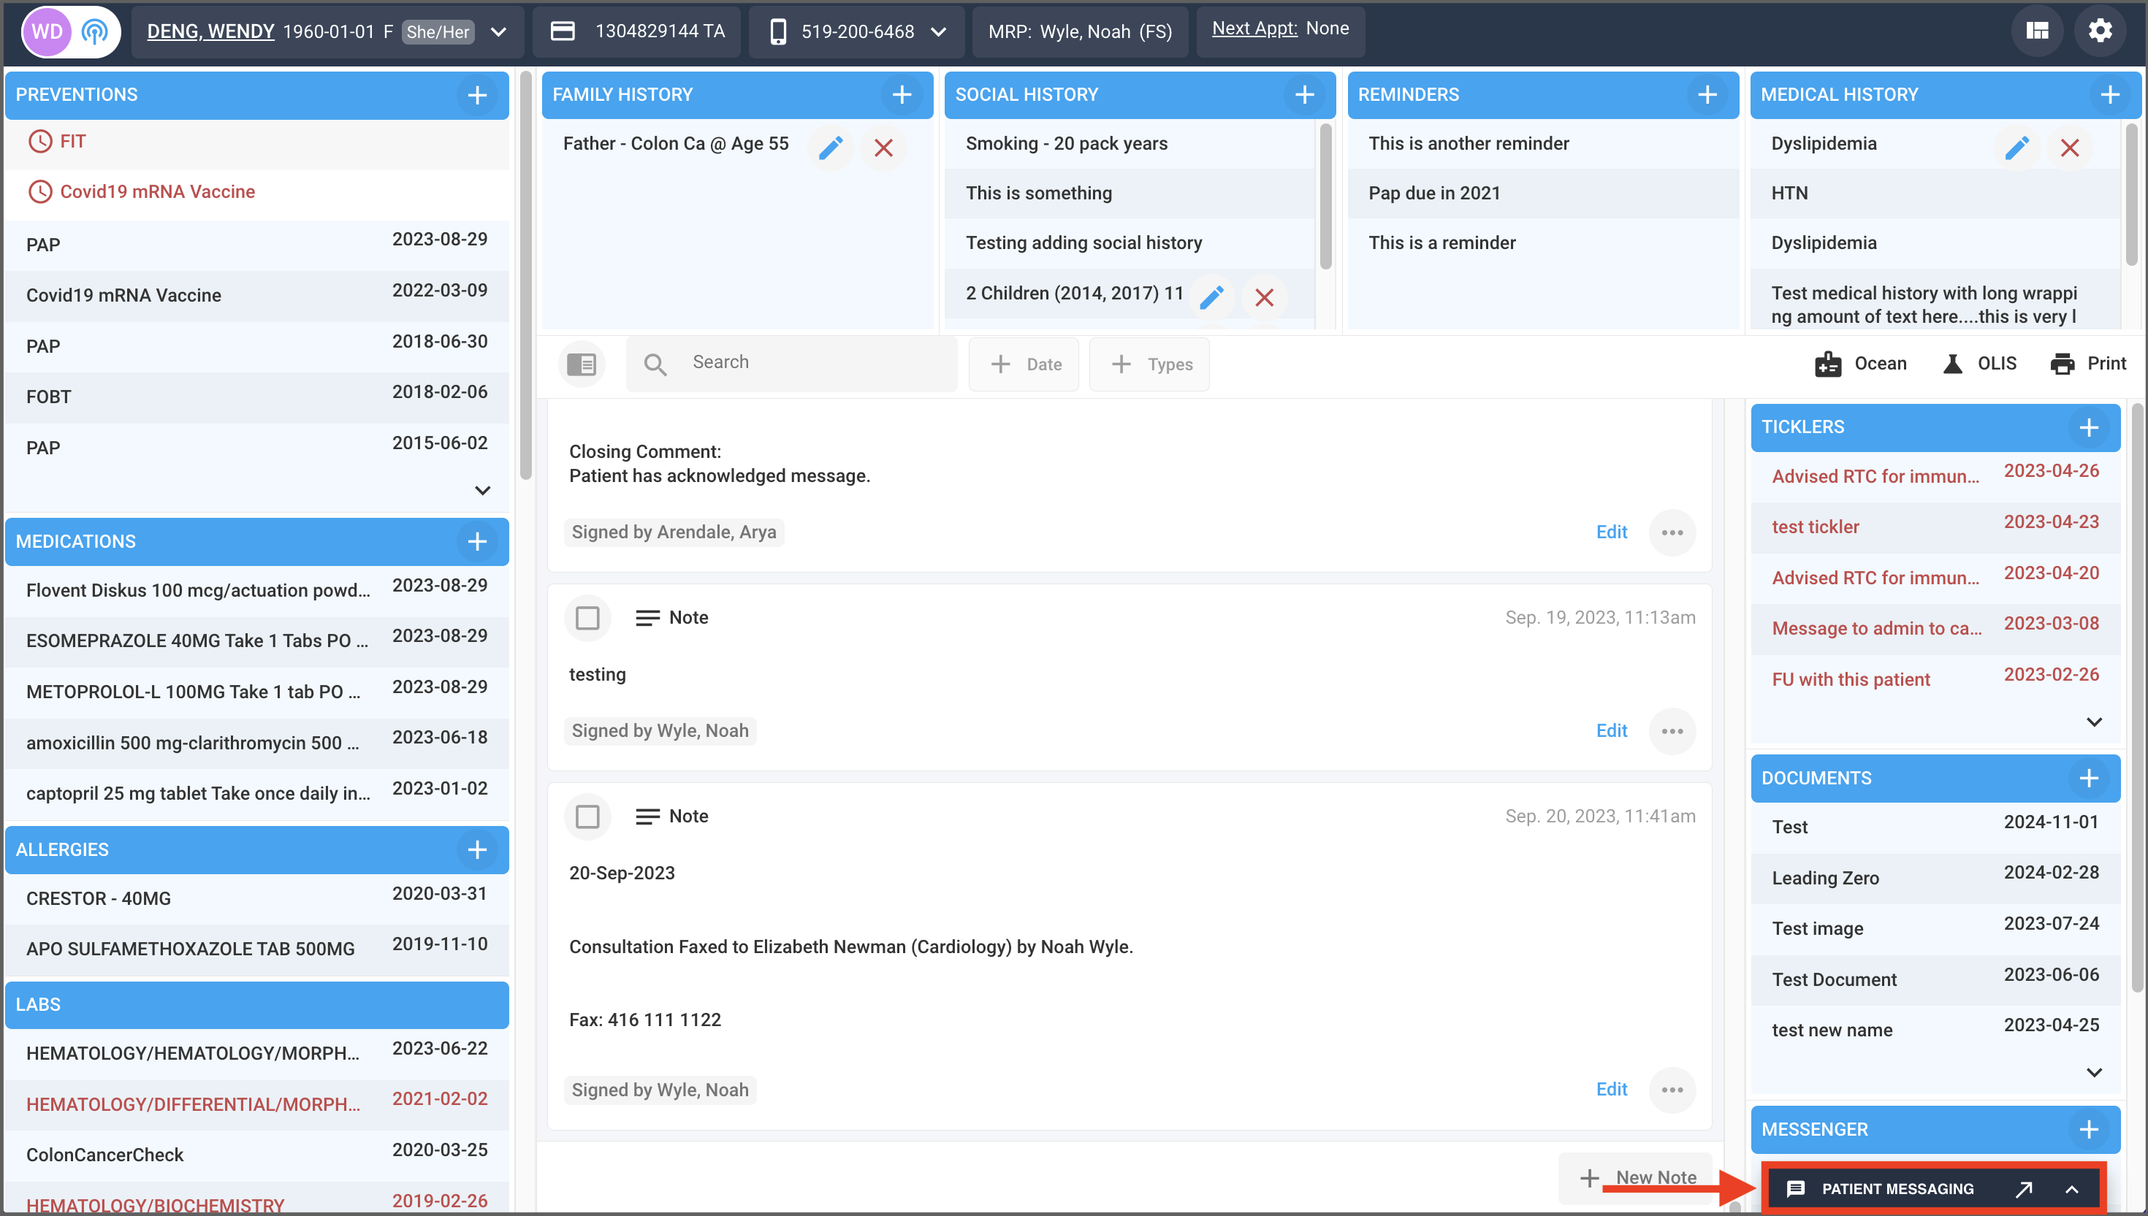Edit the Consultation Faxed note
Screen dimensions: 2148x1216
click(1611, 1089)
